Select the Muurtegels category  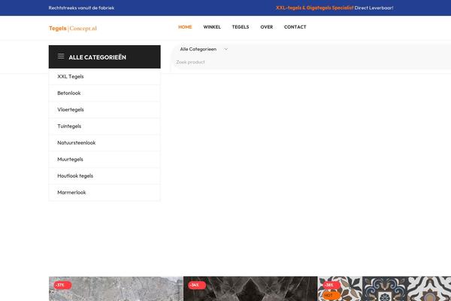(104, 160)
